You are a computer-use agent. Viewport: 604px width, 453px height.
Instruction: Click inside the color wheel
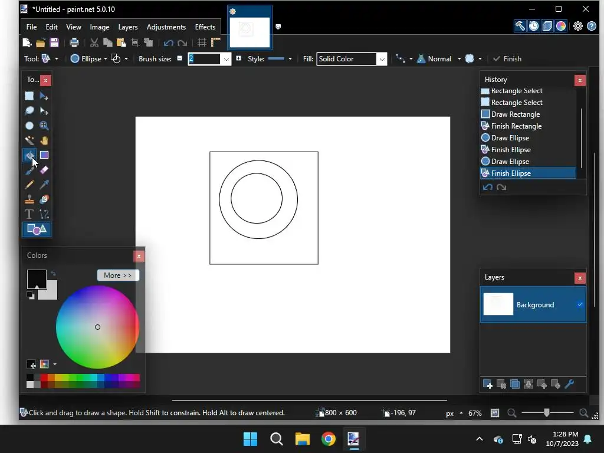97,327
